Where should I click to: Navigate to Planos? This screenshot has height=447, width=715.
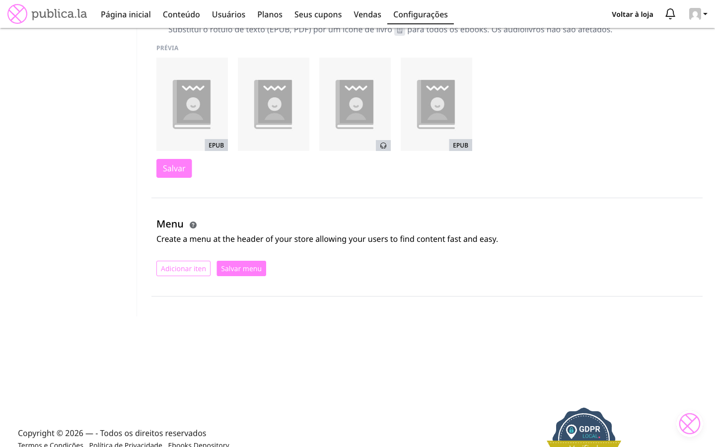[270, 14]
